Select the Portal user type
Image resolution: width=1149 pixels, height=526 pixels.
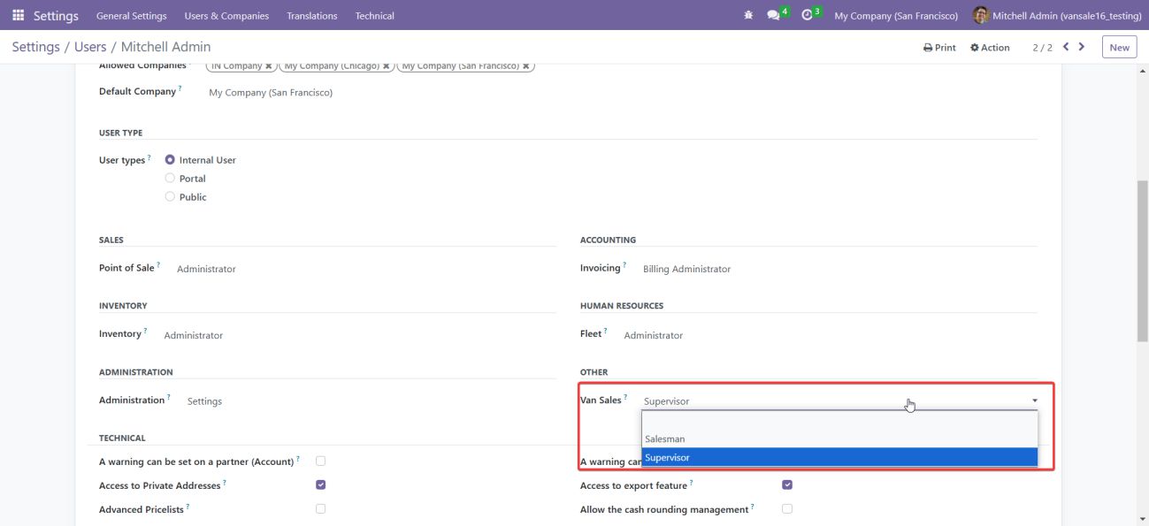pyautogui.click(x=170, y=179)
